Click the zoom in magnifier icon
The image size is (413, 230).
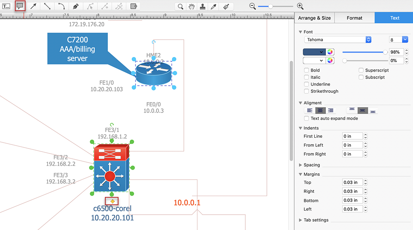pyautogui.click(x=300, y=6)
